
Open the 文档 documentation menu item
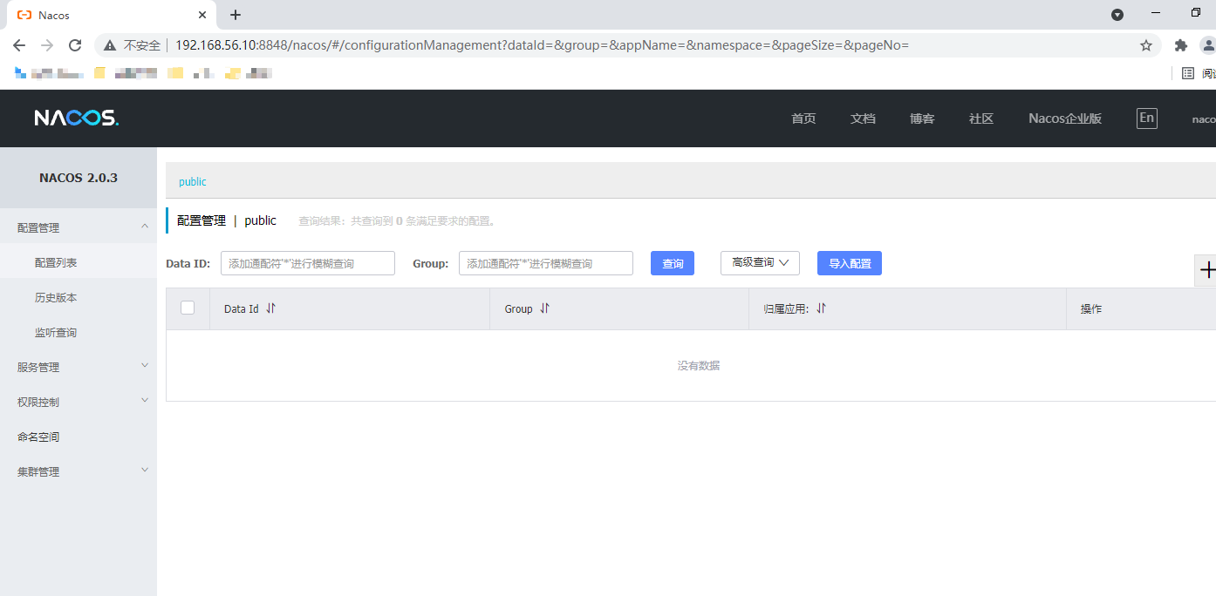pyautogui.click(x=863, y=118)
